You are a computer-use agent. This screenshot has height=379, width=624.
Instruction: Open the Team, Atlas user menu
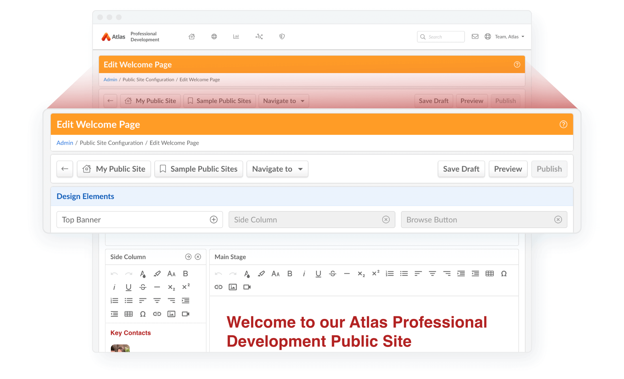(x=505, y=37)
